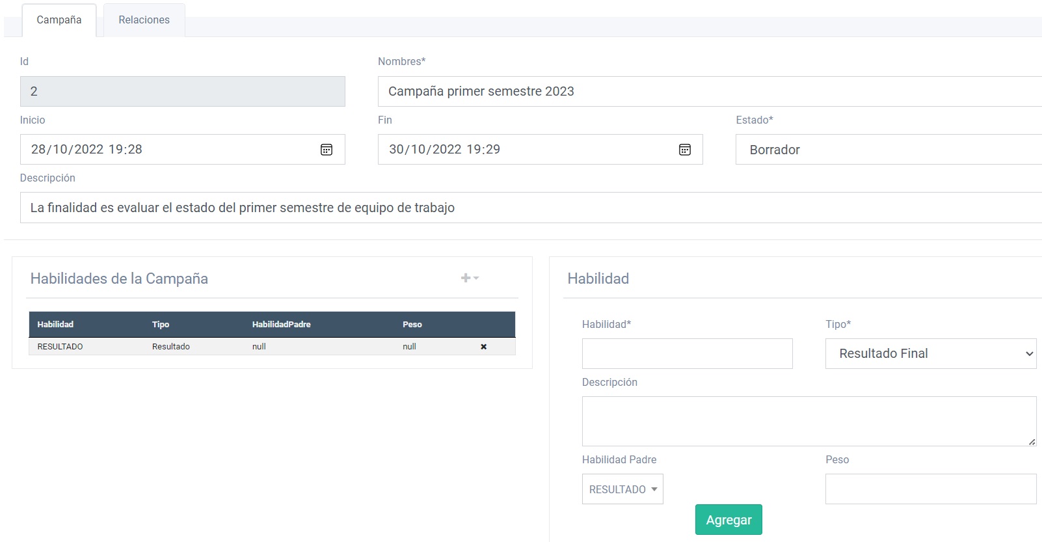Image resolution: width=1042 pixels, height=542 pixels.
Task: Click the Inicio date-time field
Action: click(169, 150)
